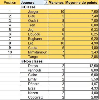Select the Tango player cell
The width and height of the screenshot is (99, 100).
[x=34, y=56]
